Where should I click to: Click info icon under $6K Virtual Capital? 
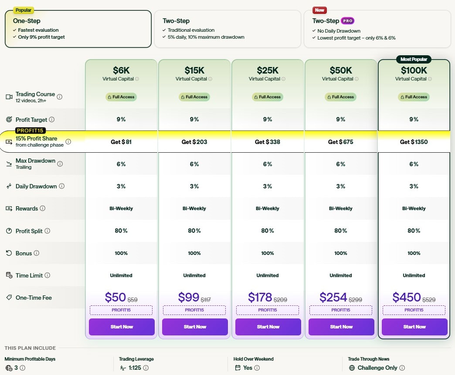tap(137, 79)
